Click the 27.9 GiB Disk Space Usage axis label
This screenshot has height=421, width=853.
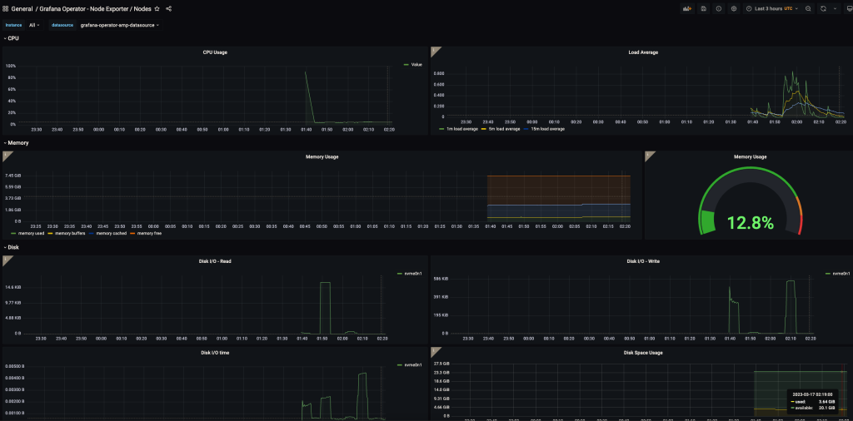point(441,362)
